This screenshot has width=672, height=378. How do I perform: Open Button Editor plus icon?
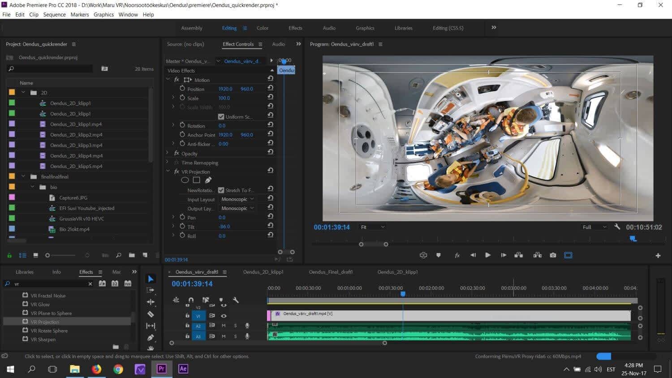pyautogui.click(x=658, y=255)
